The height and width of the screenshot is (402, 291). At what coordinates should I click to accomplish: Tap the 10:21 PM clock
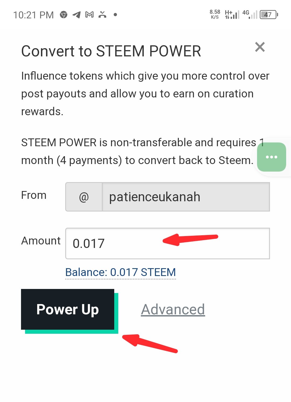(33, 15)
